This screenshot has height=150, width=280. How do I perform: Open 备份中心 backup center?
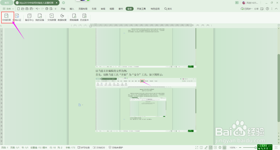pyautogui.click(x=29, y=18)
